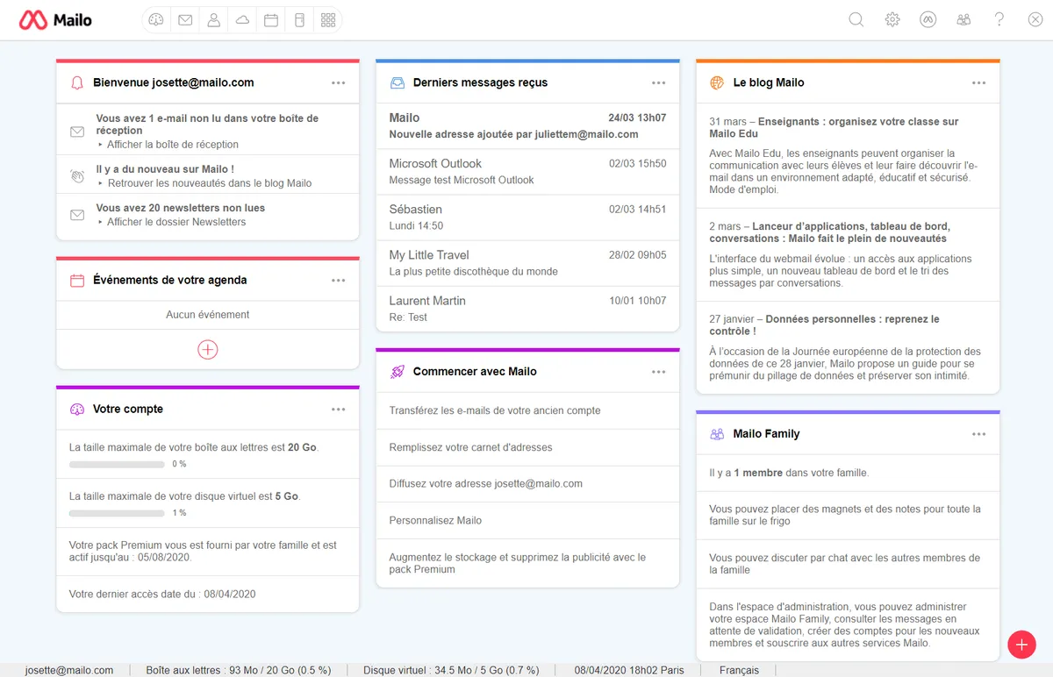
Task: Open blog post Données personnelles reprenez le contrôle
Action: (824, 325)
